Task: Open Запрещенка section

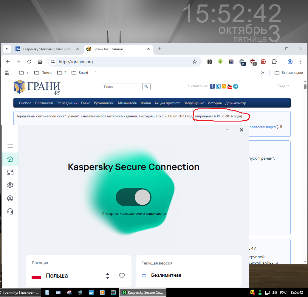Action: [x=194, y=103]
